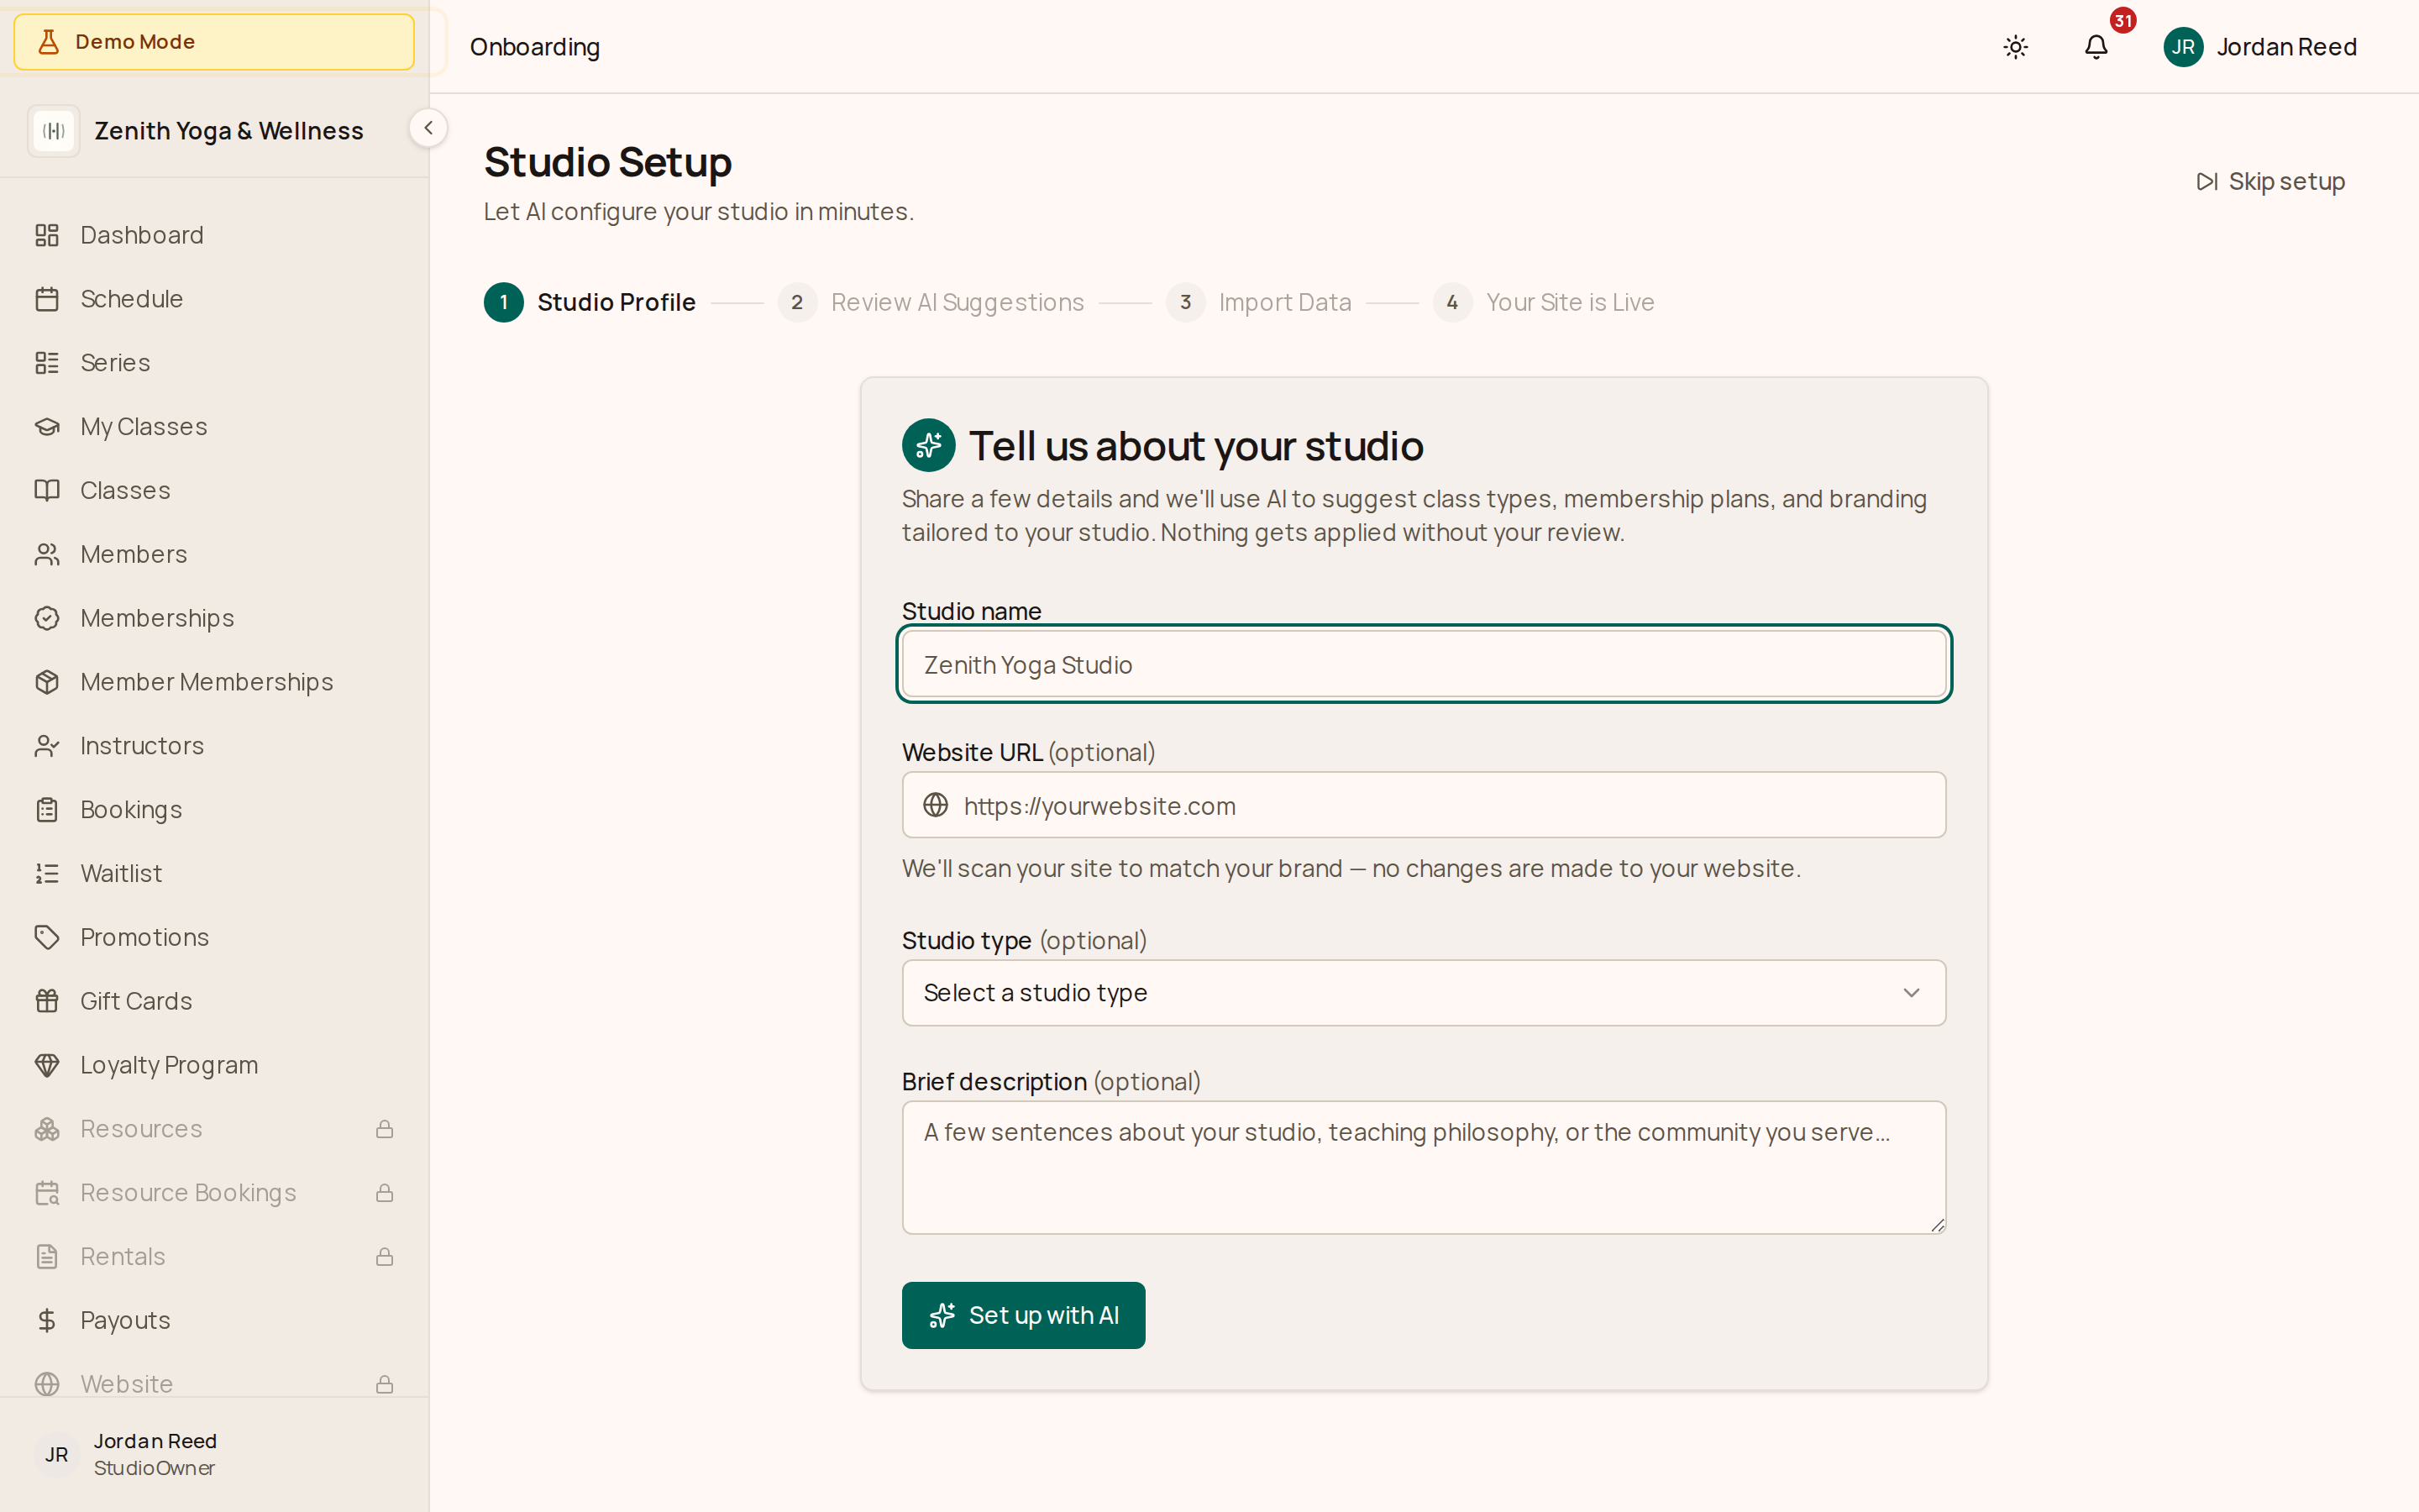This screenshot has height=1512, width=2419.
Task: Expand the Select a studio type dropdown
Action: (1422, 993)
